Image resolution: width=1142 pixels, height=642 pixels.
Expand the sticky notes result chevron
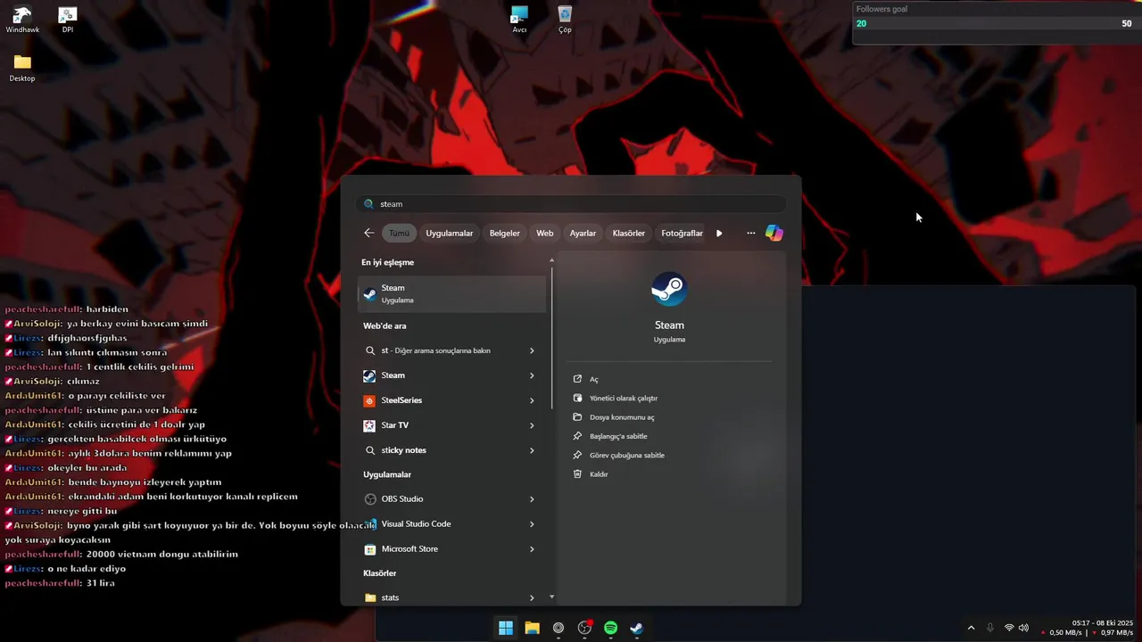532,450
